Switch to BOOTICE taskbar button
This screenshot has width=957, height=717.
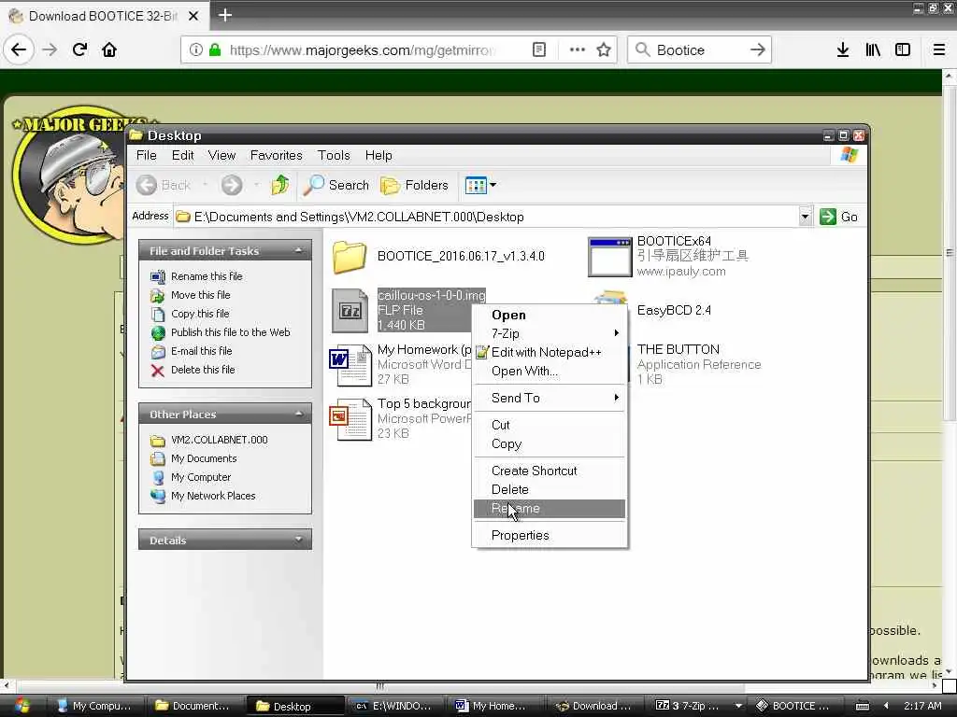click(x=793, y=706)
